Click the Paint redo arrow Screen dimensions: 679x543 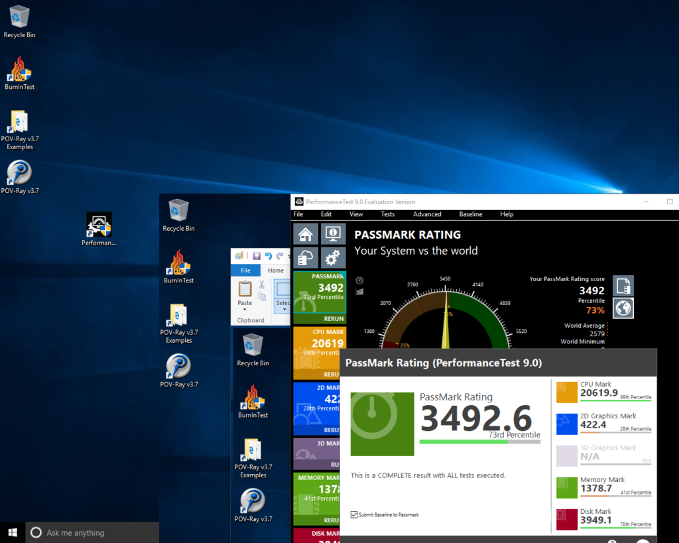click(280, 256)
